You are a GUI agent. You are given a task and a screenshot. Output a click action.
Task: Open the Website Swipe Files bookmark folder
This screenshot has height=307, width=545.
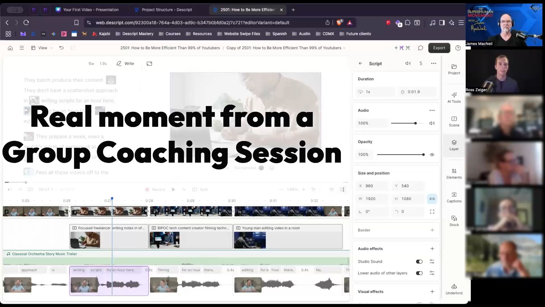click(239, 34)
